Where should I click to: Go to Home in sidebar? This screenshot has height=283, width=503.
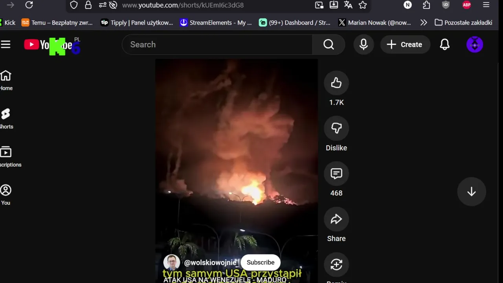[6, 81]
